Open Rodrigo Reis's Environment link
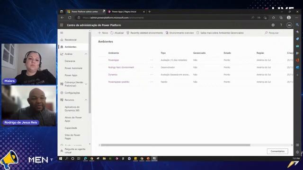303x170 pixels. [121, 68]
